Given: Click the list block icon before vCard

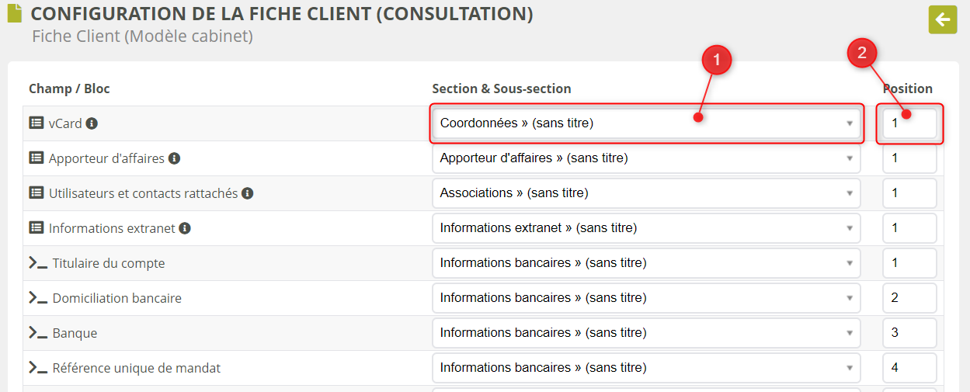Looking at the screenshot, I should pos(37,123).
